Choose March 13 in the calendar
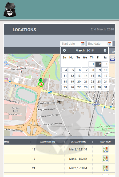This screenshot has height=177, width=119. 78,76
